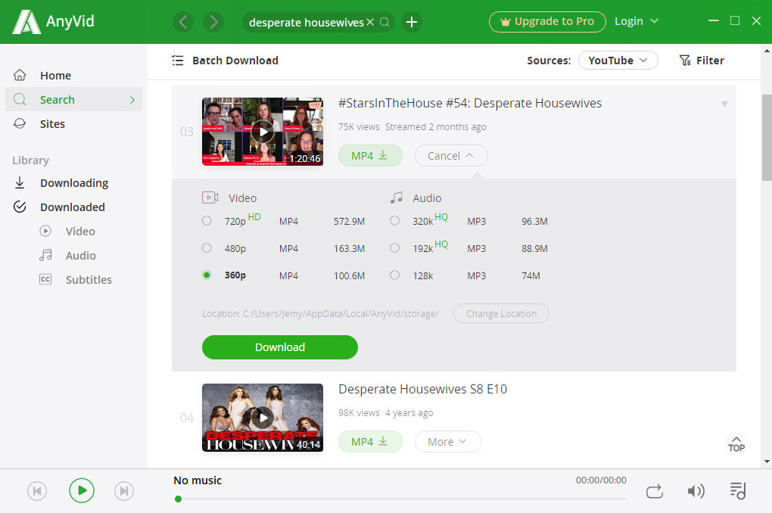Select the 360p MP4 option
The image size is (772, 513).
tap(207, 275)
